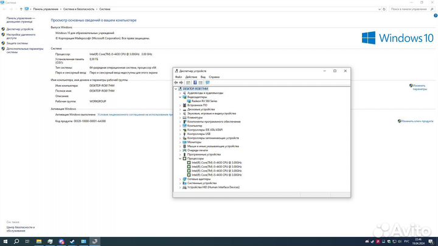Click Система и безопасность breadcrumb

(78, 9)
